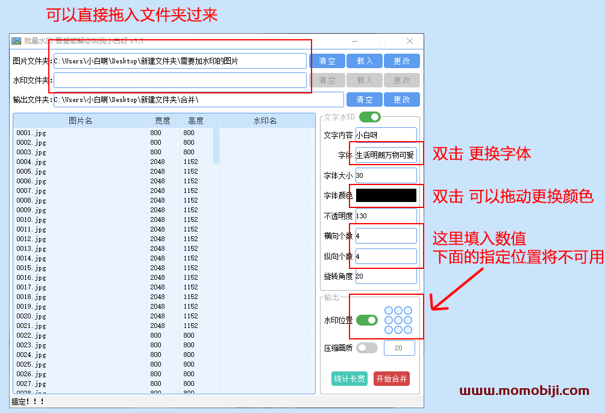The image size is (605, 413).
Task: Select the 0004.jpg row
Action: (113, 162)
